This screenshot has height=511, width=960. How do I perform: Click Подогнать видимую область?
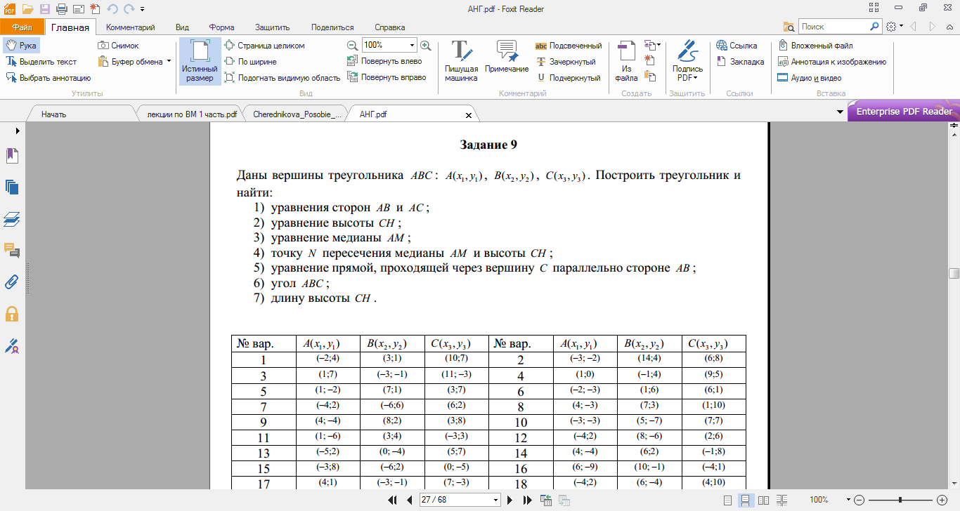(x=283, y=78)
